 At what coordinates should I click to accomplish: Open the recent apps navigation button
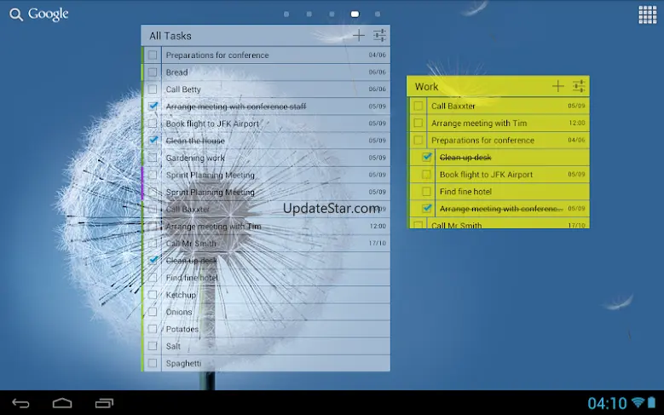(104, 403)
